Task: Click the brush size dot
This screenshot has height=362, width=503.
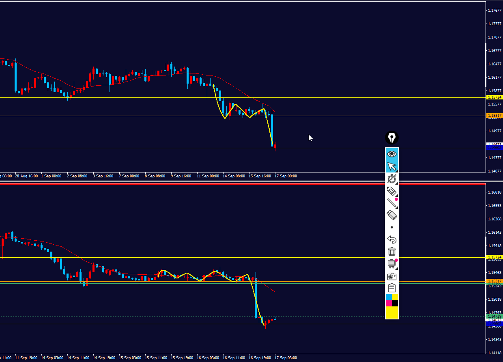Action: coord(392,227)
